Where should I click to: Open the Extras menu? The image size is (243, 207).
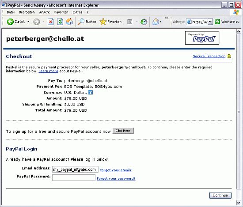[x=77, y=12]
